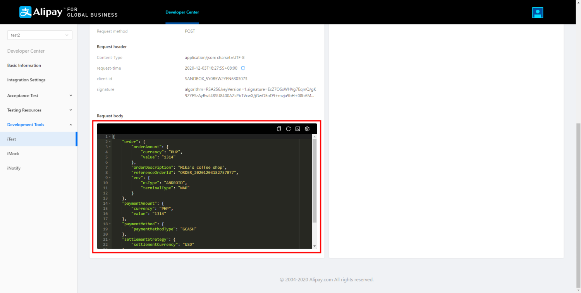Click the signature value text

coord(251,92)
